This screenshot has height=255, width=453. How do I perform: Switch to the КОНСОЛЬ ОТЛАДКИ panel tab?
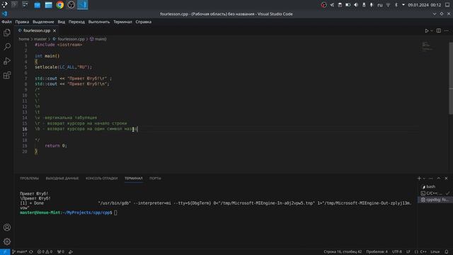point(102,178)
